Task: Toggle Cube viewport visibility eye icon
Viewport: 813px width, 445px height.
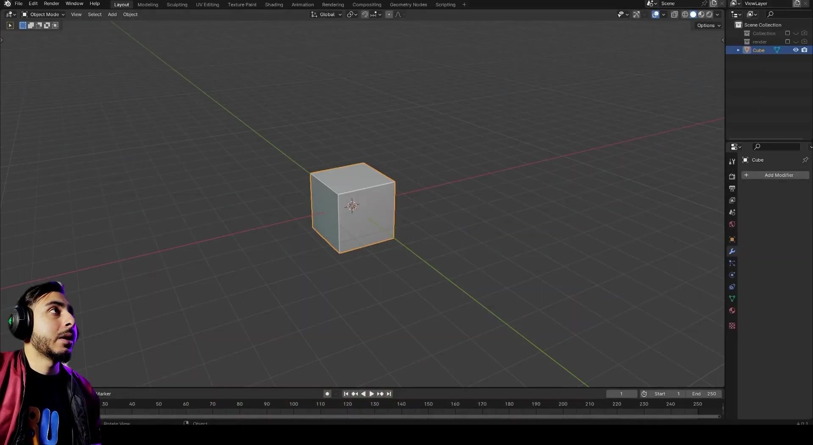Action: point(796,50)
